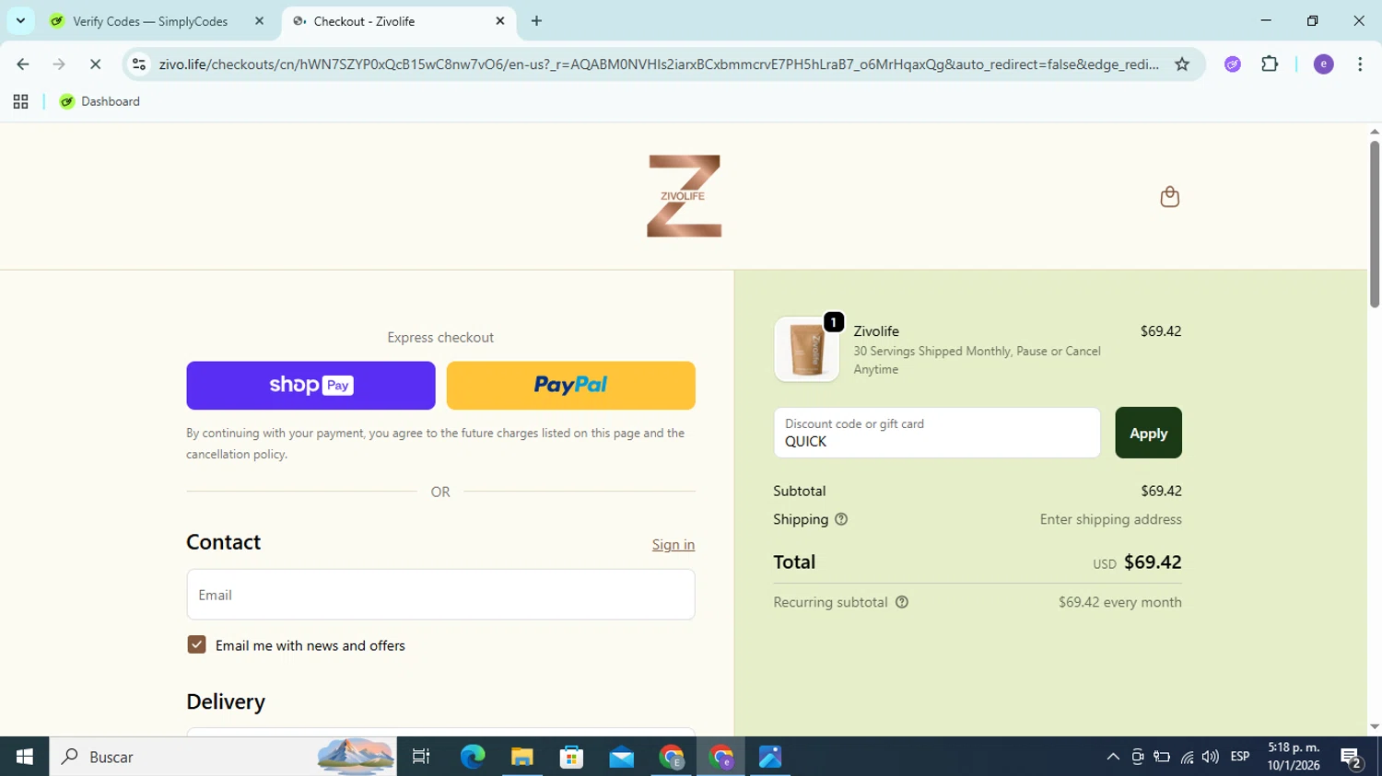Click the page vertical scrollbar

point(1375,224)
